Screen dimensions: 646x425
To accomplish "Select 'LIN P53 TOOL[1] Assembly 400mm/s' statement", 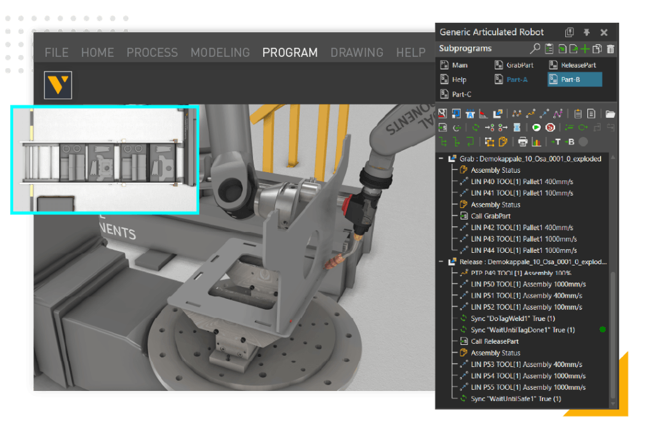I will click(521, 364).
